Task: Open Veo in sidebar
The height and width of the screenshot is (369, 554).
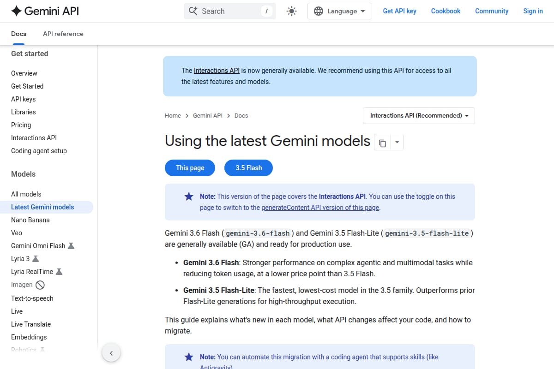Action: point(17,233)
